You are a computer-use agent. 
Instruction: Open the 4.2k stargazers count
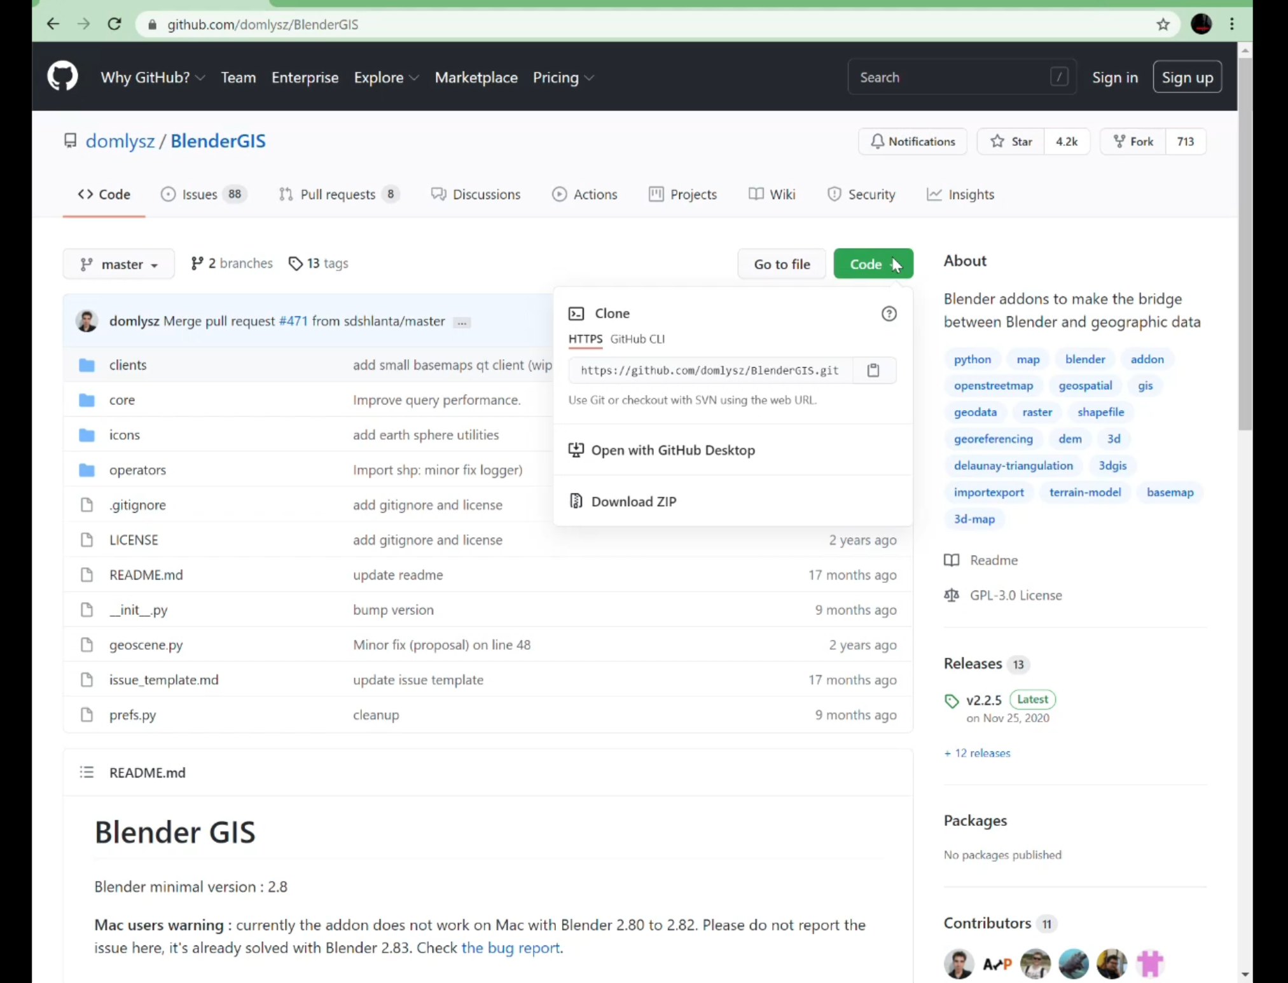pyautogui.click(x=1067, y=141)
